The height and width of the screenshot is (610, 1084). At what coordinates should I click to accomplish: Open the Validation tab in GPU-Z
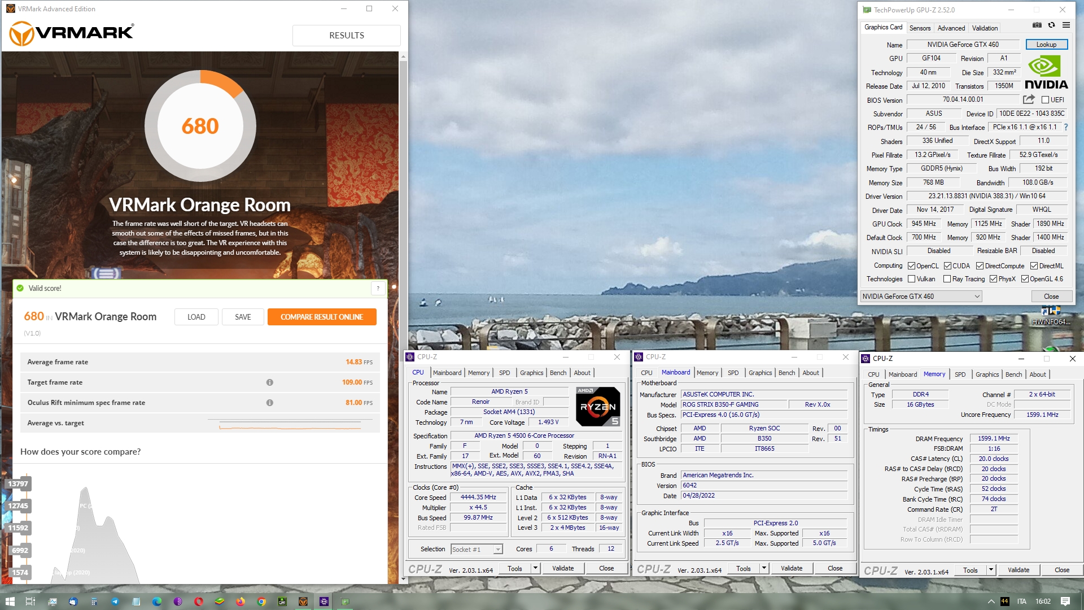(x=985, y=28)
